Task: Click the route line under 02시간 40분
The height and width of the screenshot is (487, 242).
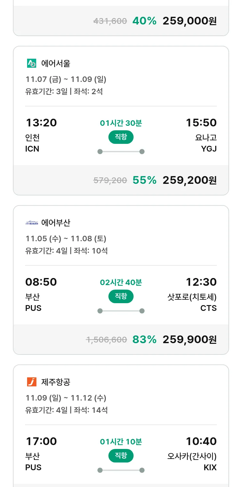Action: click(121, 311)
